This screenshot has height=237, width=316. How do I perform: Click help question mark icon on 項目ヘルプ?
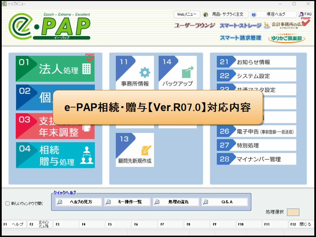click(x=254, y=14)
